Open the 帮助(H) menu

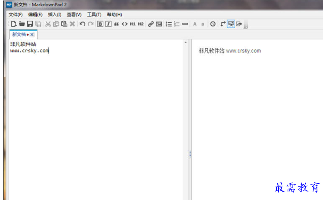(x=114, y=15)
